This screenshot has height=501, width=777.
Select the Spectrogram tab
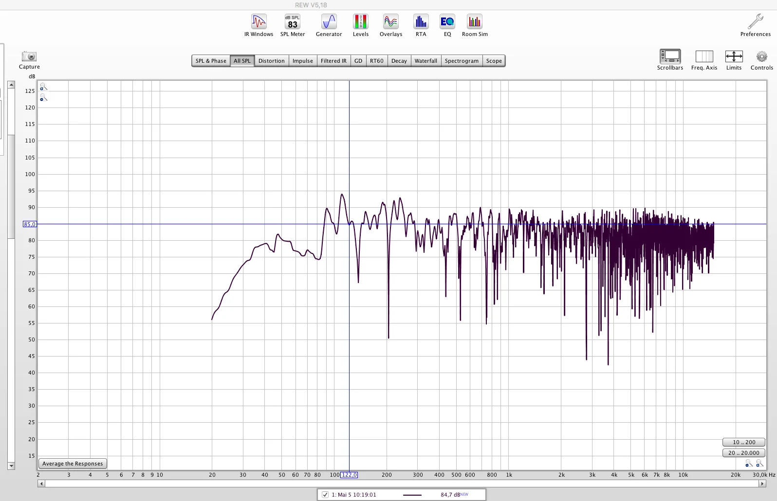[462, 61]
